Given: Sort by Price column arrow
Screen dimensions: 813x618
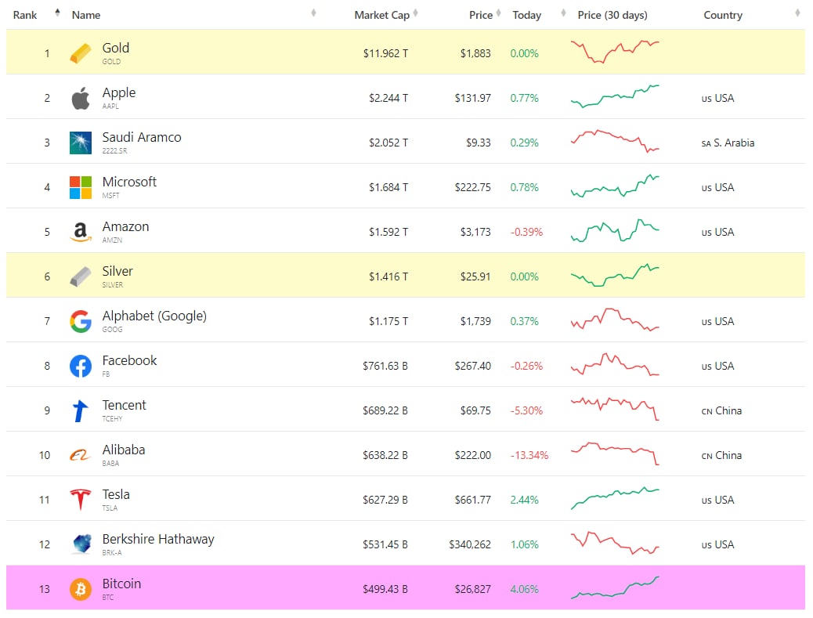Looking at the screenshot, I should click(x=498, y=13).
